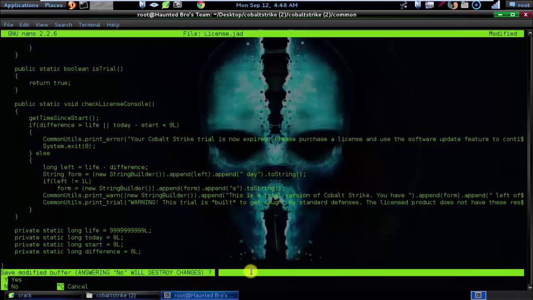The height and width of the screenshot is (300, 533).
Task: Open the Applications menu in top panel
Action: [21, 5]
